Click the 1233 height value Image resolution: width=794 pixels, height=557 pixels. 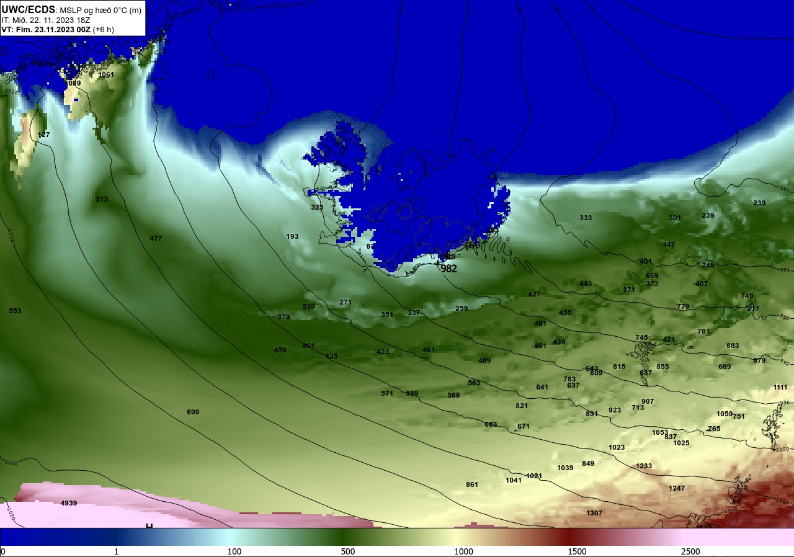tap(644, 466)
